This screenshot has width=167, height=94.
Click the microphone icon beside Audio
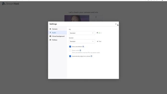(50, 33)
